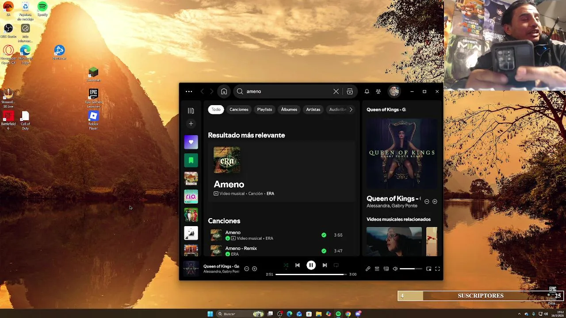Open Liked Songs purple heart tile
Screen dimensions: 566x318
click(191, 142)
